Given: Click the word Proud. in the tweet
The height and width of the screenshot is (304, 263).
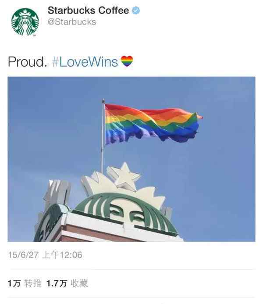Looking at the screenshot, I should pos(27,62).
